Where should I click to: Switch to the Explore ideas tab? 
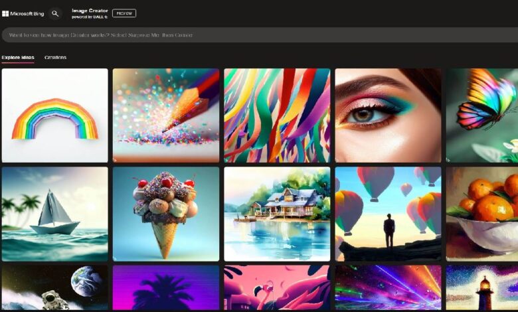[18, 58]
